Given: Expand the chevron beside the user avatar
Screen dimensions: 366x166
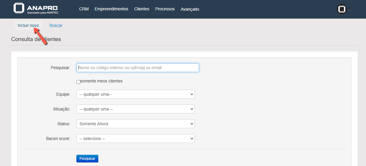Looking at the screenshot, I should 350,9.
